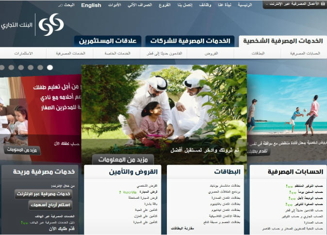Image resolution: width=327 pixels, height=235 pixels.
Task: Select the الخدمات المصرفية للشركات tab
Action: click(x=190, y=41)
